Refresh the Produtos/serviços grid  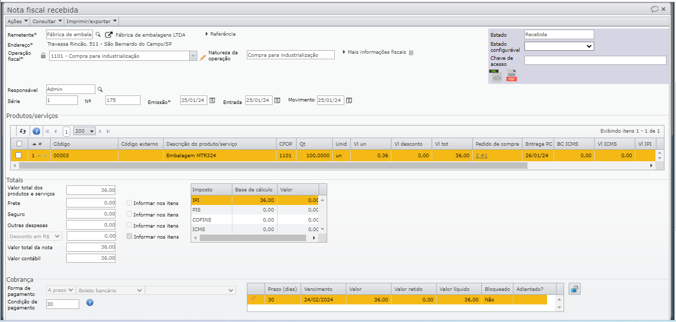23,131
